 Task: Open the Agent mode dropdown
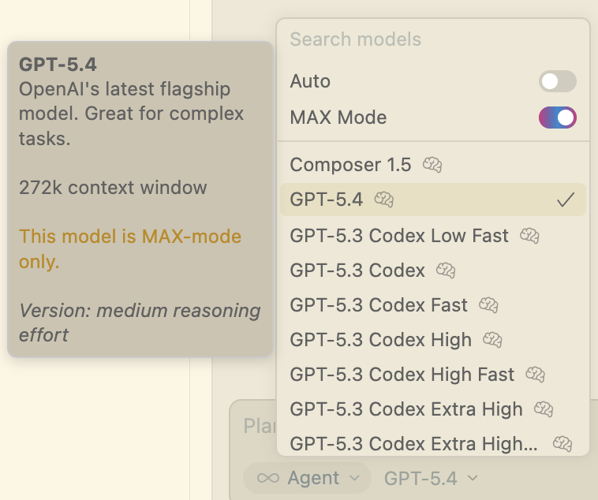tap(302, 478)
